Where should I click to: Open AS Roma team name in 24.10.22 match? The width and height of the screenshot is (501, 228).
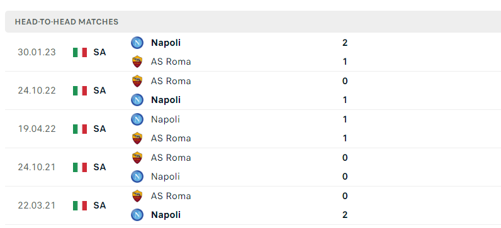tap(171, 81)
